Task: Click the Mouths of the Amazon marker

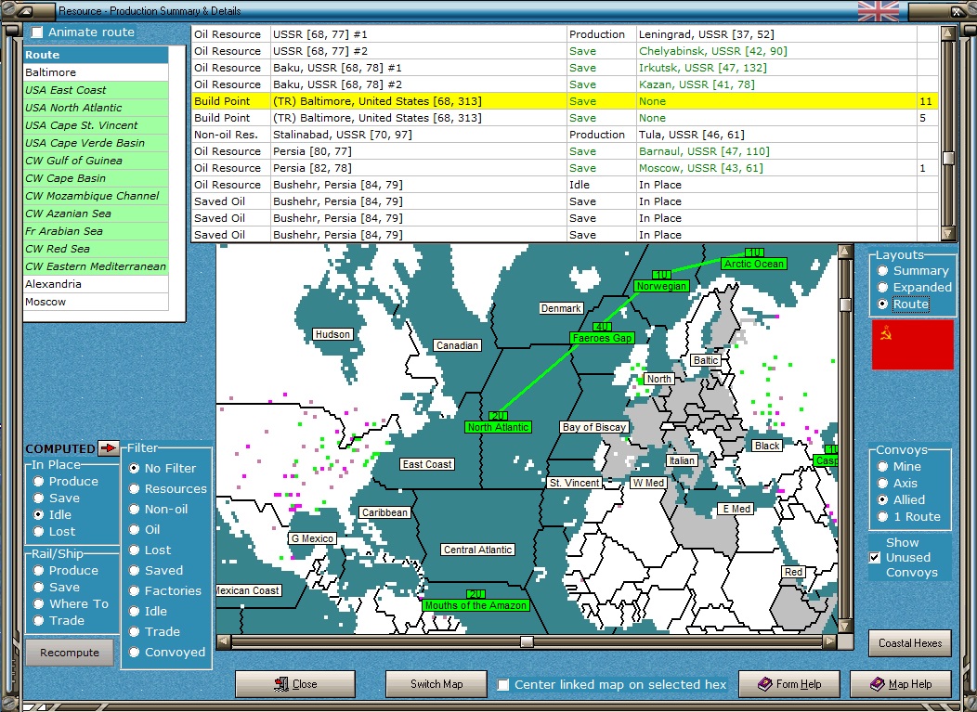Action: pyautogui.click(x=475, y=605)
